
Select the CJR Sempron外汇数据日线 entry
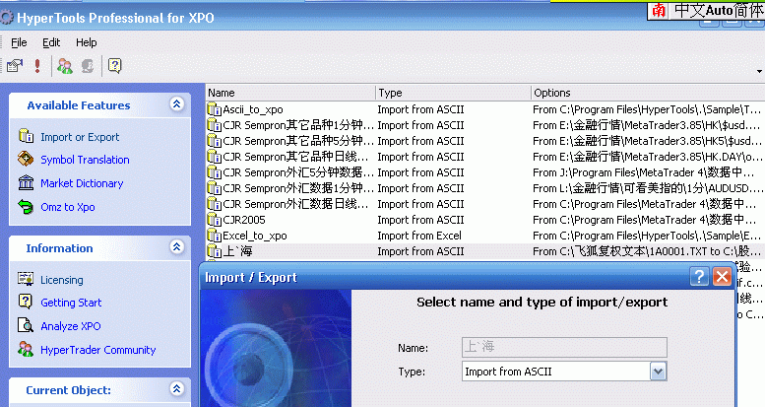(x=295, y=204)
